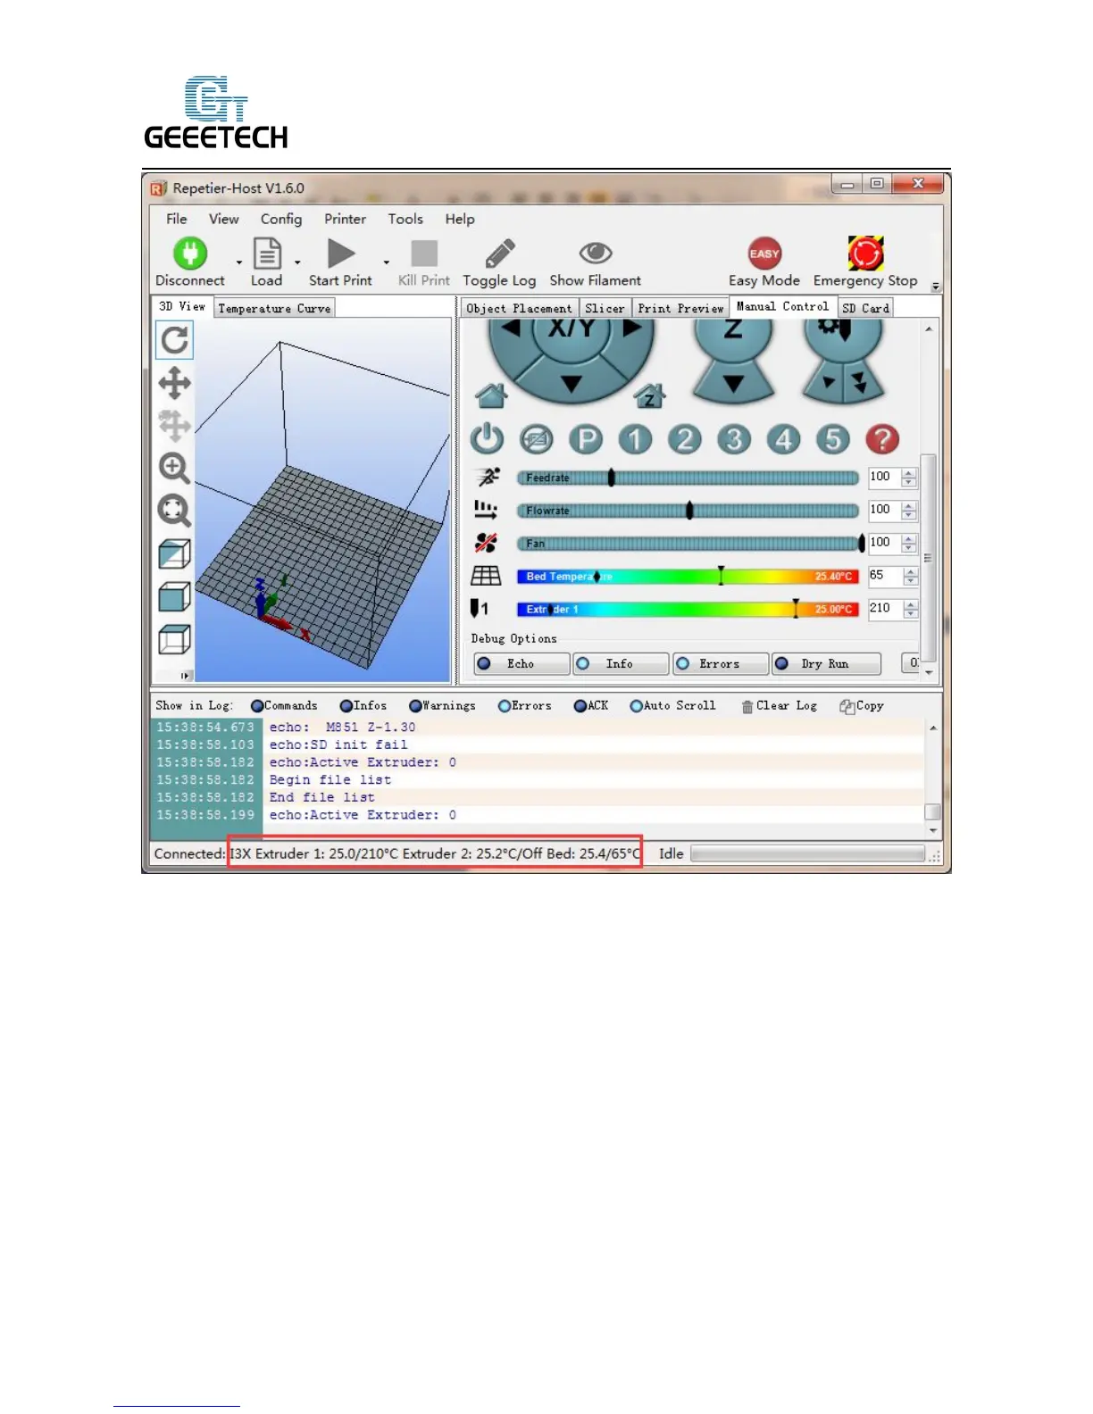Select the move viewpoint arrows tool

[x=174, y=383]
